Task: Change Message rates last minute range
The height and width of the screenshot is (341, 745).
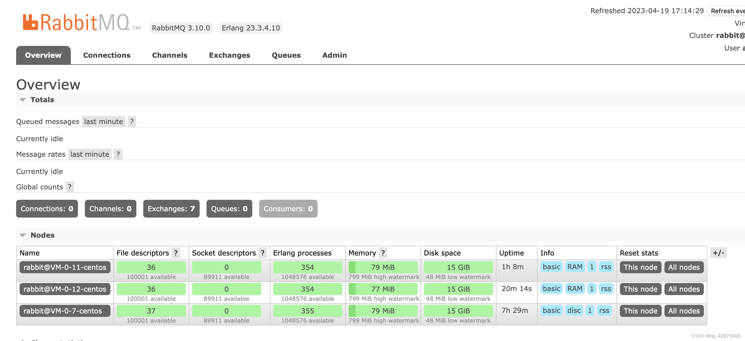Action: pyautogui.click(x=90, y=154)
